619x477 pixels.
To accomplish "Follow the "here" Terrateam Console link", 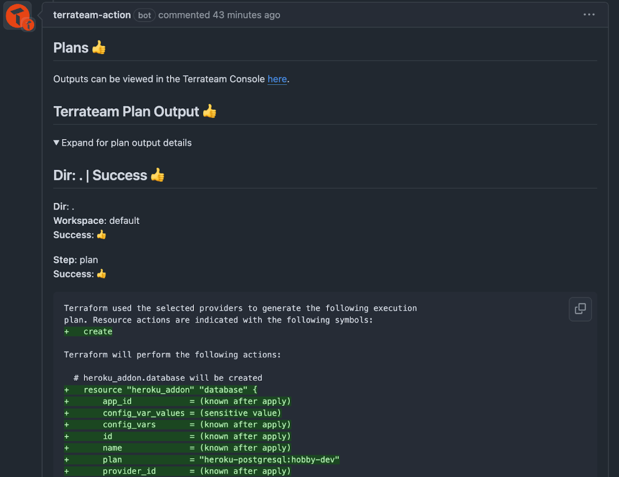I will click(277, 79).
